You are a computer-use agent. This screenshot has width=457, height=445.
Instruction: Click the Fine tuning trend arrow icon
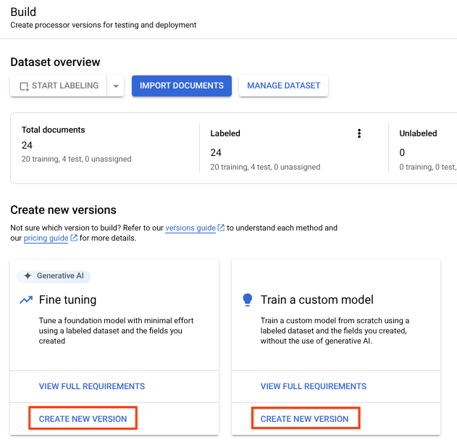[x=25, y=300]
